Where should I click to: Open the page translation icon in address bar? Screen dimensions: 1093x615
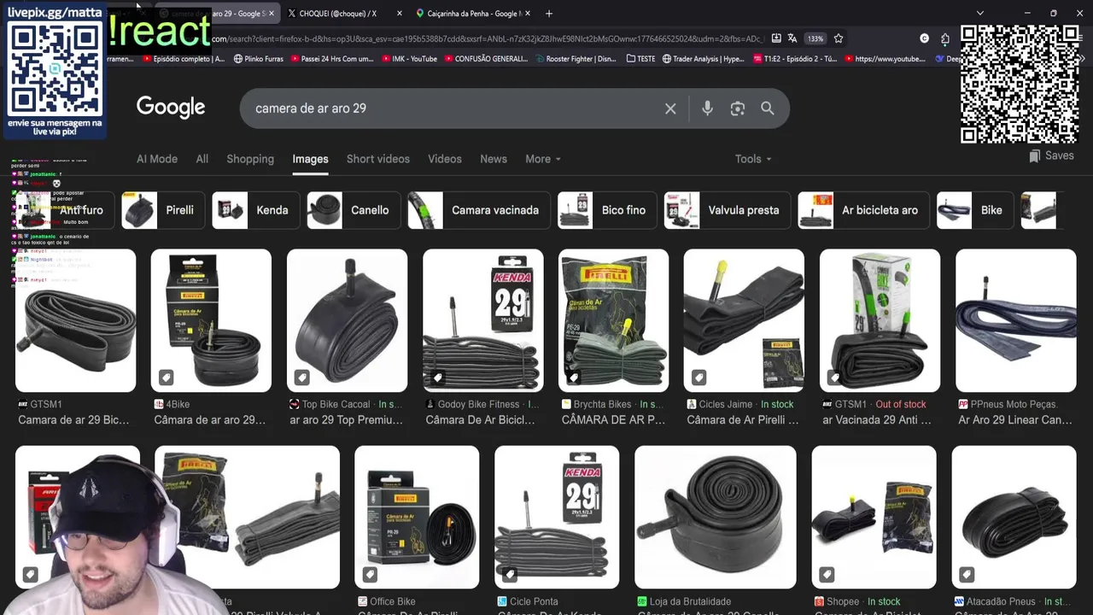click(x=792, y=38)
